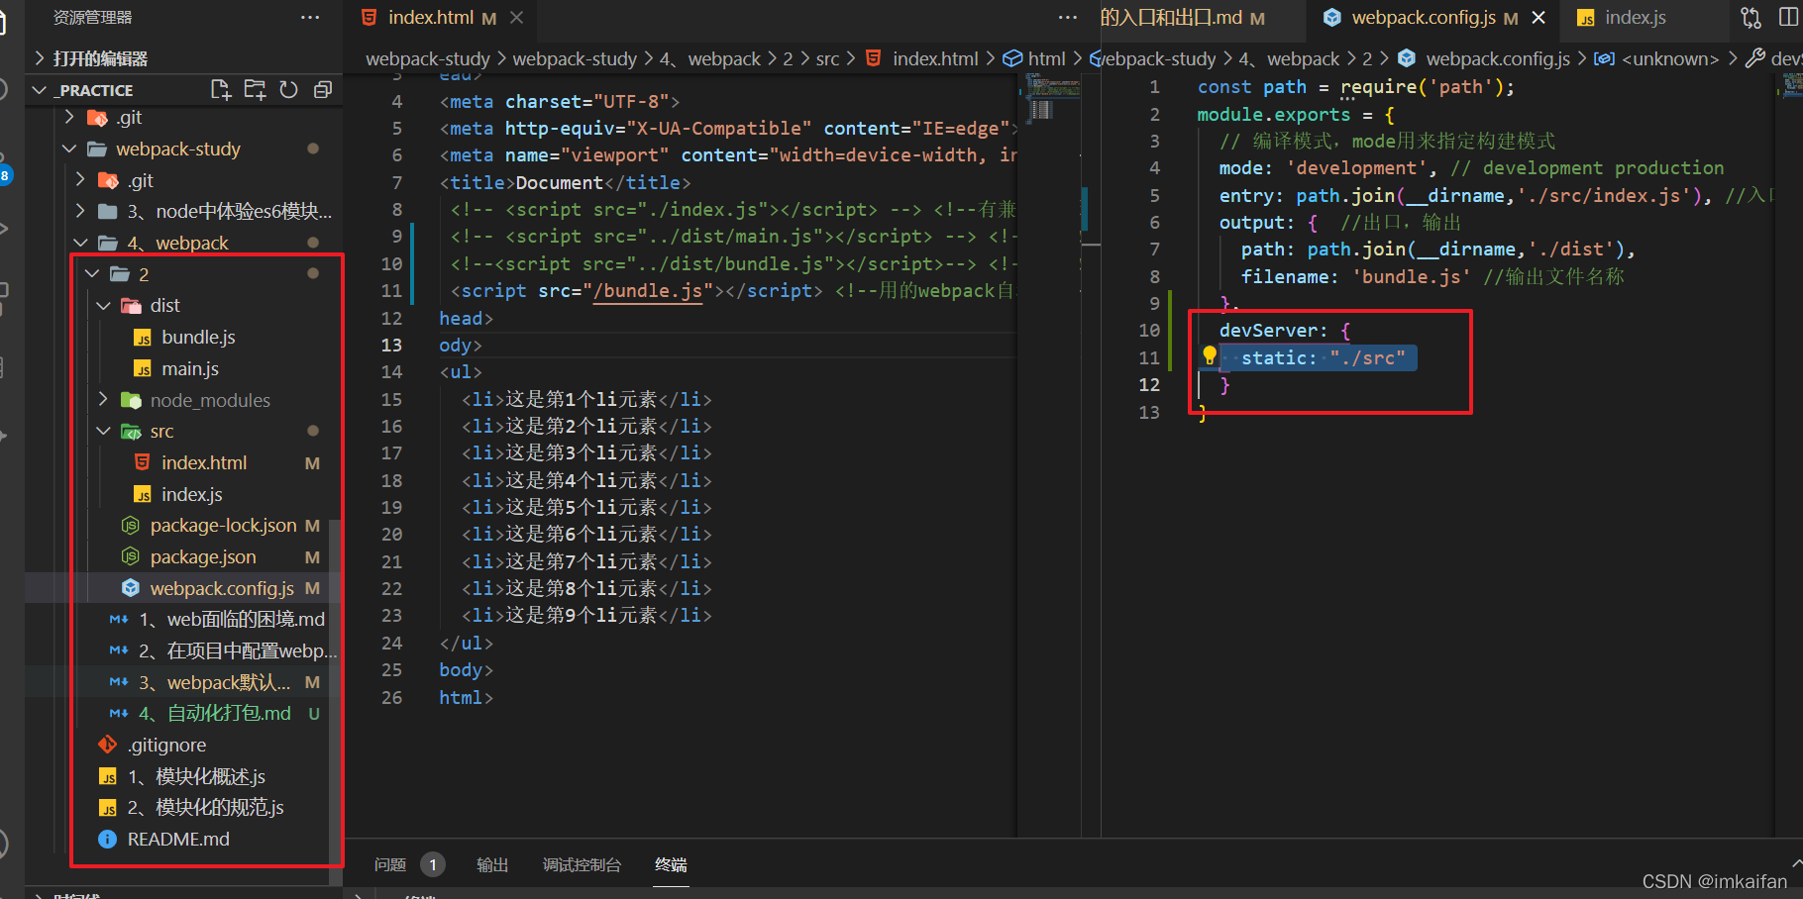Open 2、模块化的规范.js file
This screenshot has height=899, width=1803.
pos(205,808)
